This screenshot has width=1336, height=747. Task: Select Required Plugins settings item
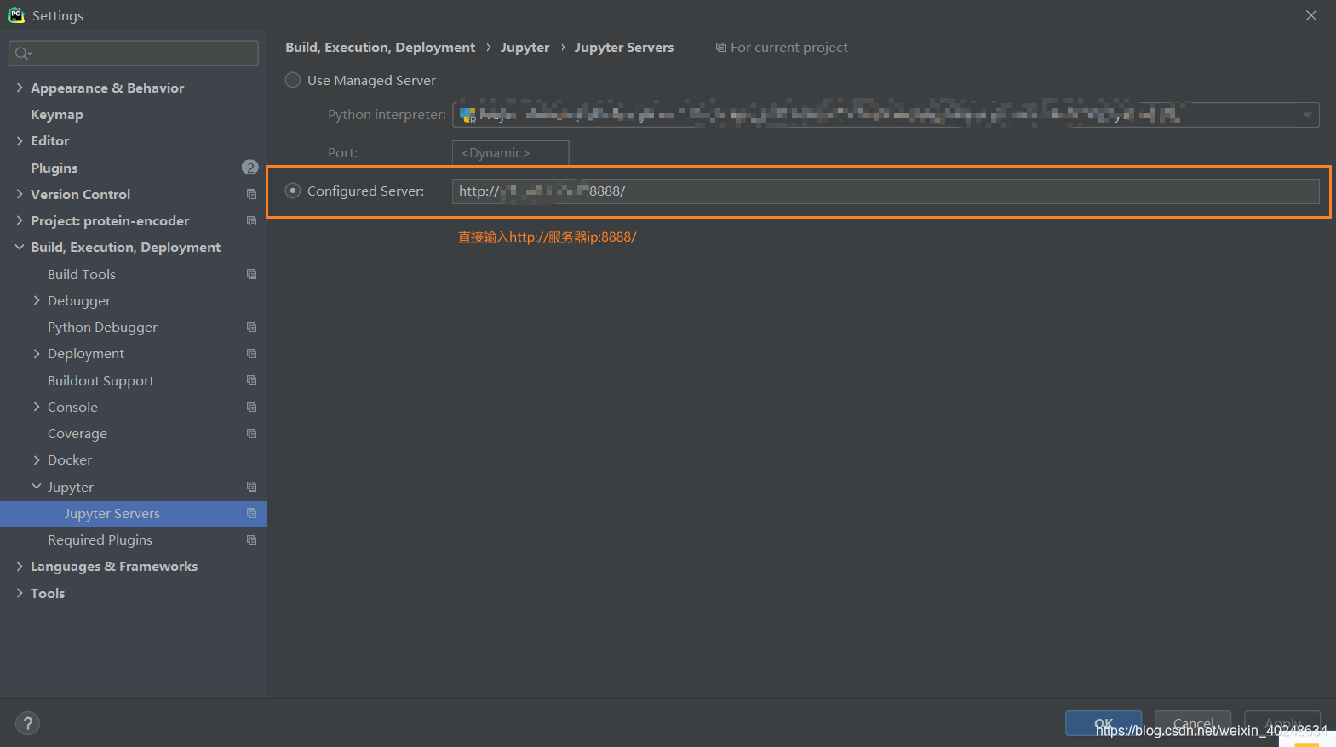pyautogui.click(x=100, y=539)
